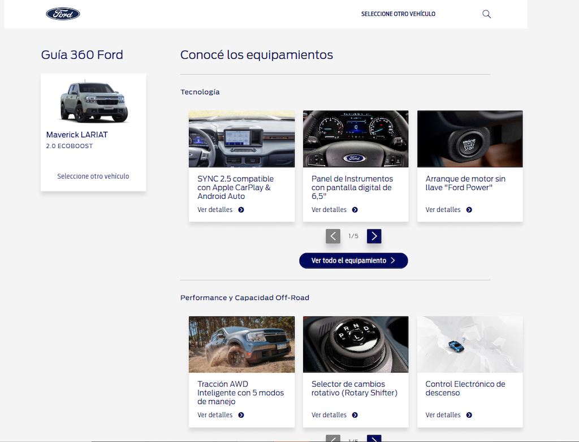Advance the Performance y Capacidad Off-Road carousel
The height and width of the screenshot is (442, 579).
(x=374, y=439)
